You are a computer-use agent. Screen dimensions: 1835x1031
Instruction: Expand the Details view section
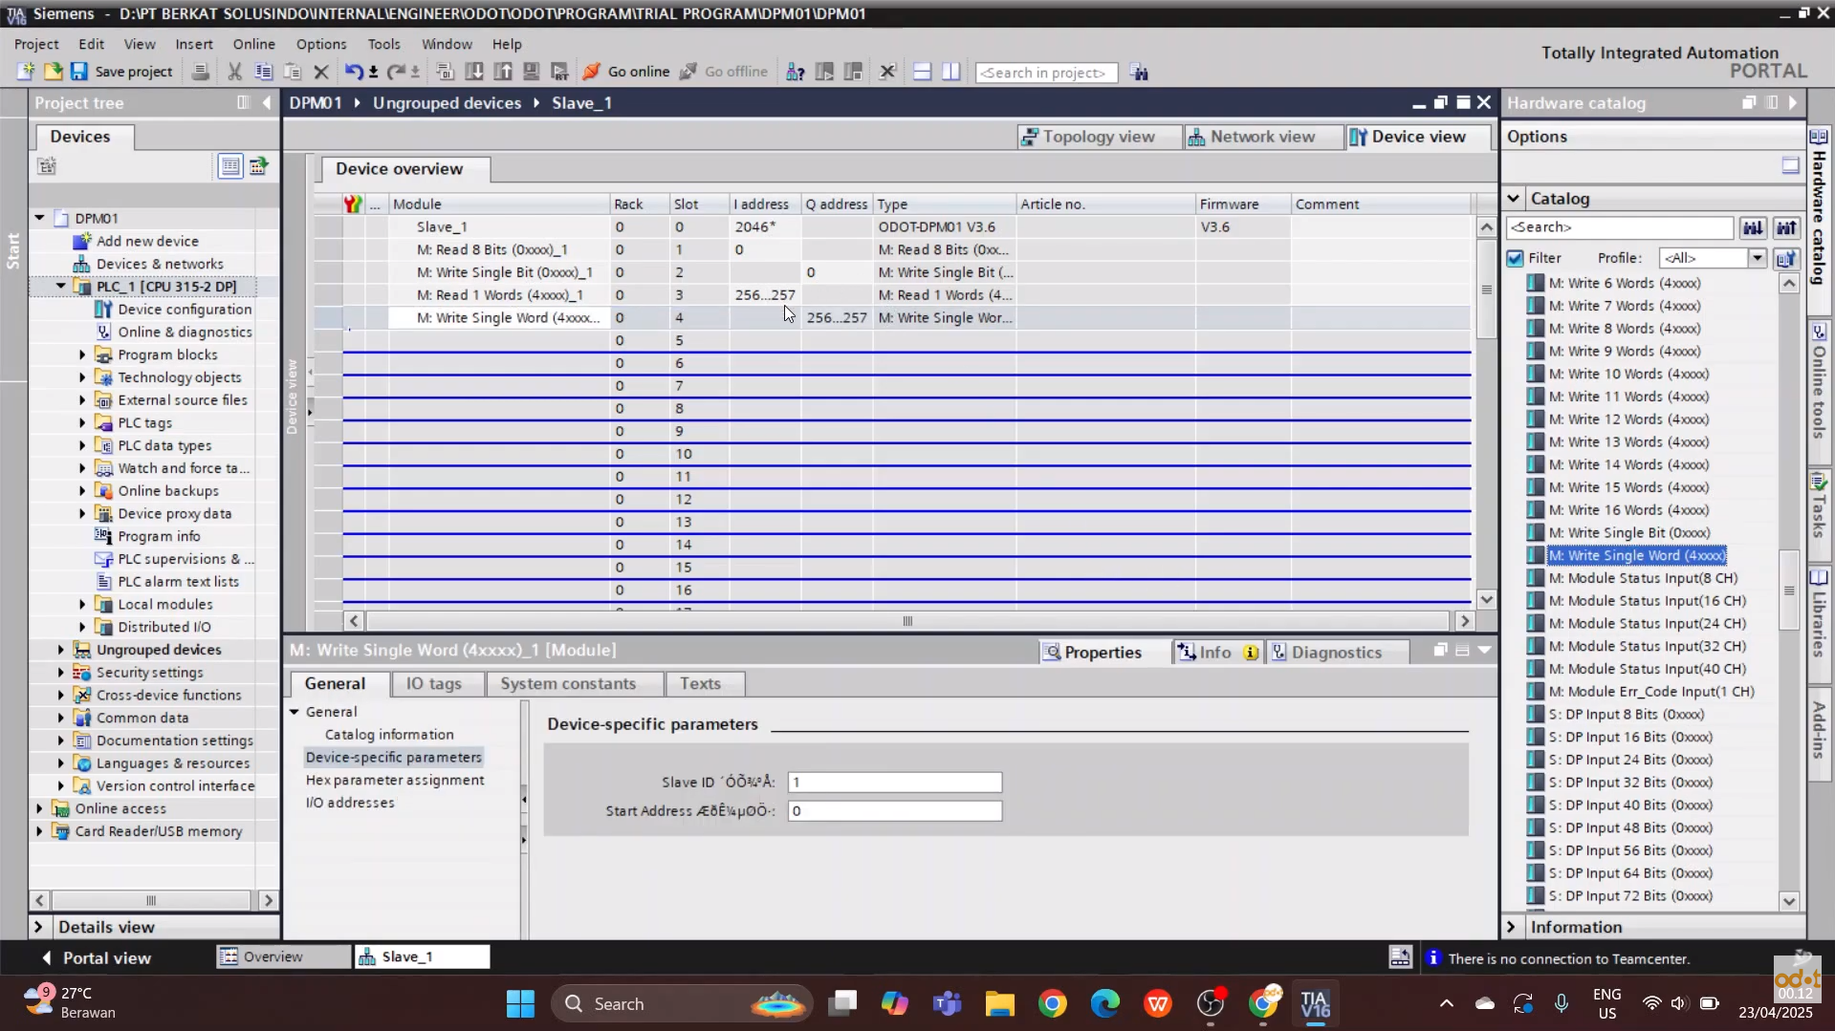pyautogui.click(x=38, y=927)
